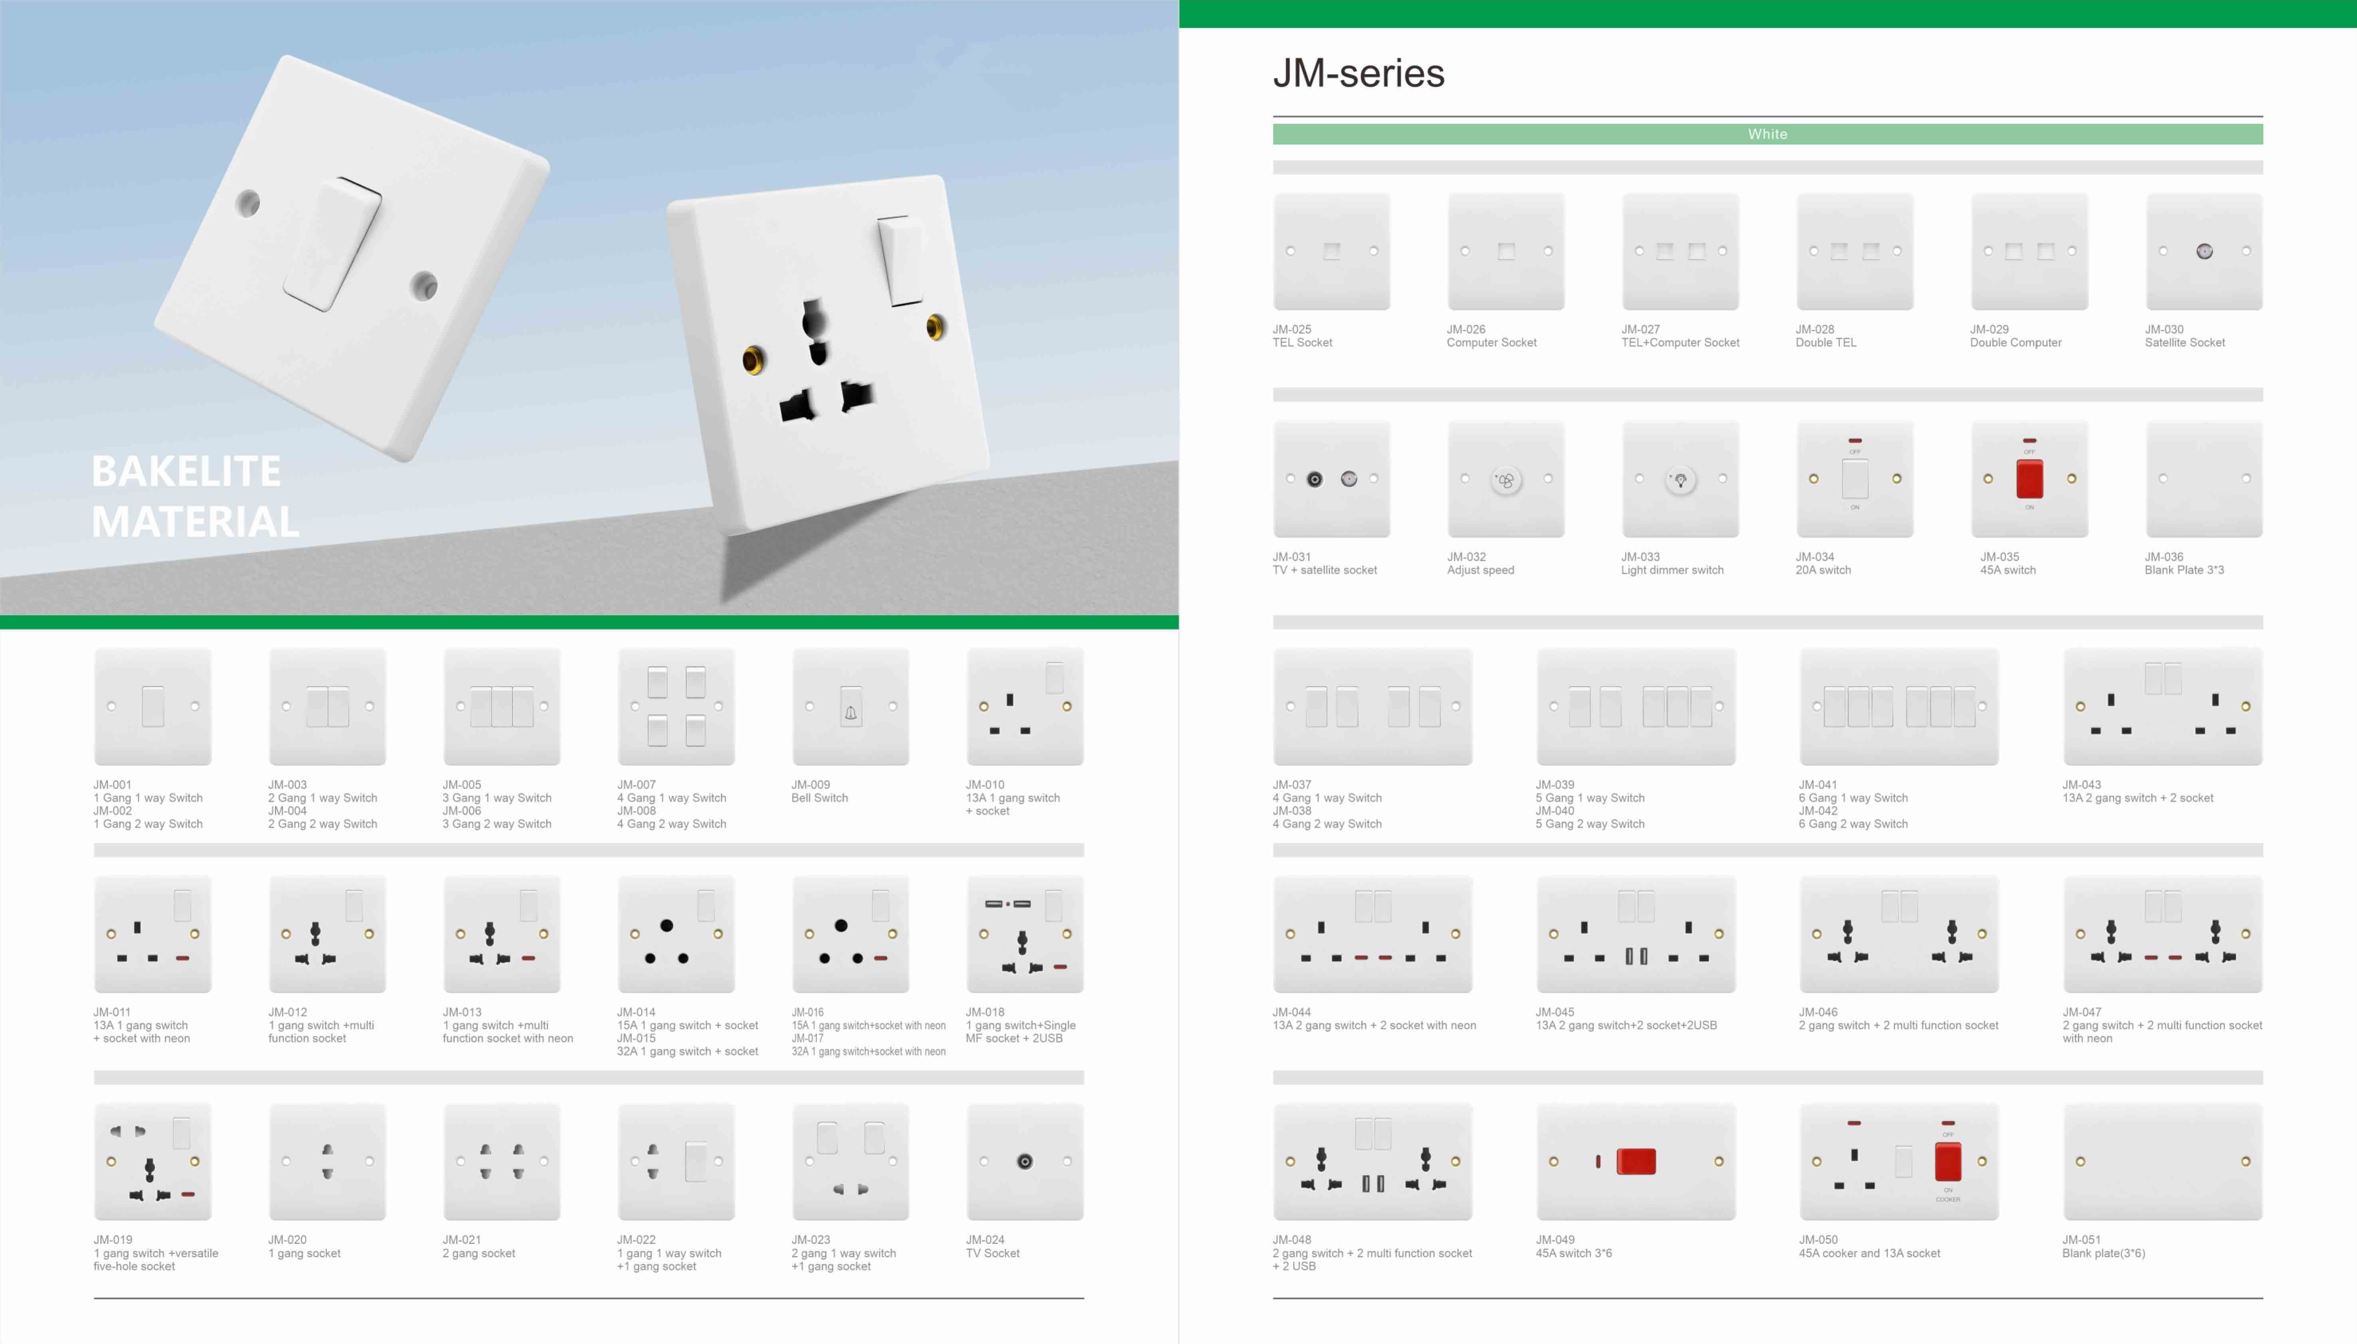Click the JM-020 1 gang socket image
The width and height of the screenshot is (2357, 1344).
(327, 1161)
